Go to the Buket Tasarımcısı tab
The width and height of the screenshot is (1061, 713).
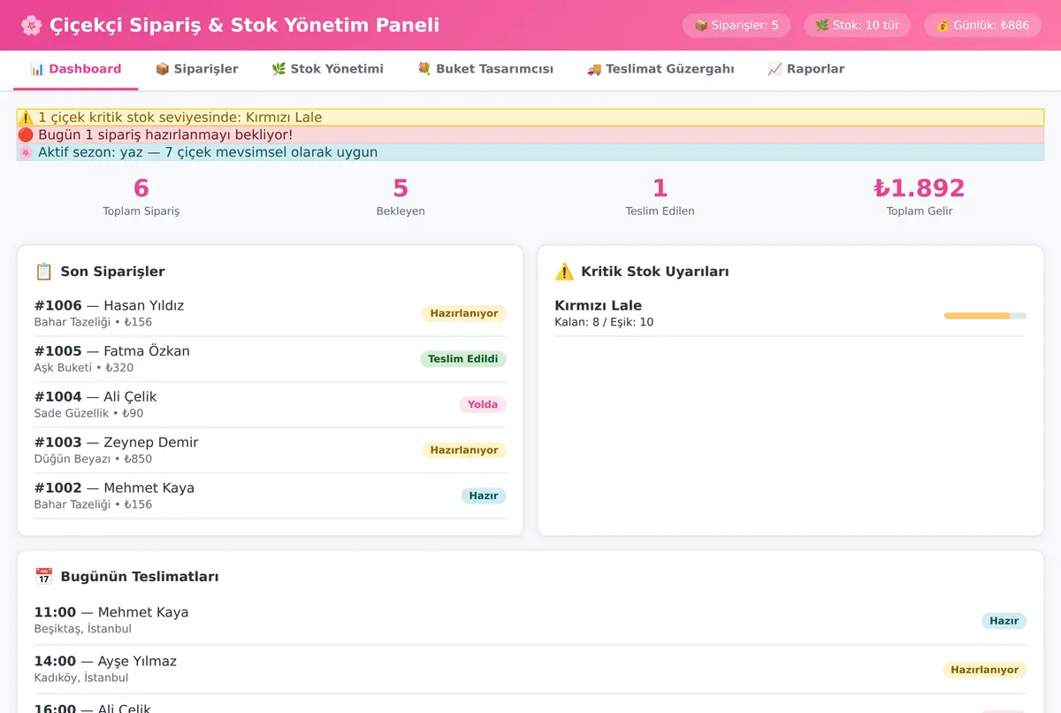click(485, 69)
